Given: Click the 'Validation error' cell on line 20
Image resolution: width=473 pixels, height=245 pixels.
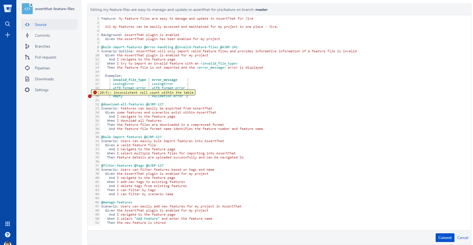Looking at the screenshot, I should (x=167, y=96).
